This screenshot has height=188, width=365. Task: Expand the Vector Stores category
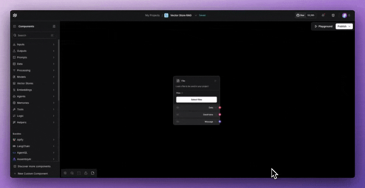33,83
